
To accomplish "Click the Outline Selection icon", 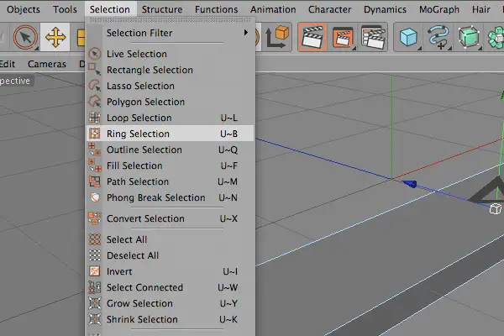I will 94,150.
